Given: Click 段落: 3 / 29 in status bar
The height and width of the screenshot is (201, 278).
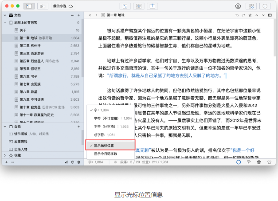Looking at the screenshot, I should [x=130, y=162].
